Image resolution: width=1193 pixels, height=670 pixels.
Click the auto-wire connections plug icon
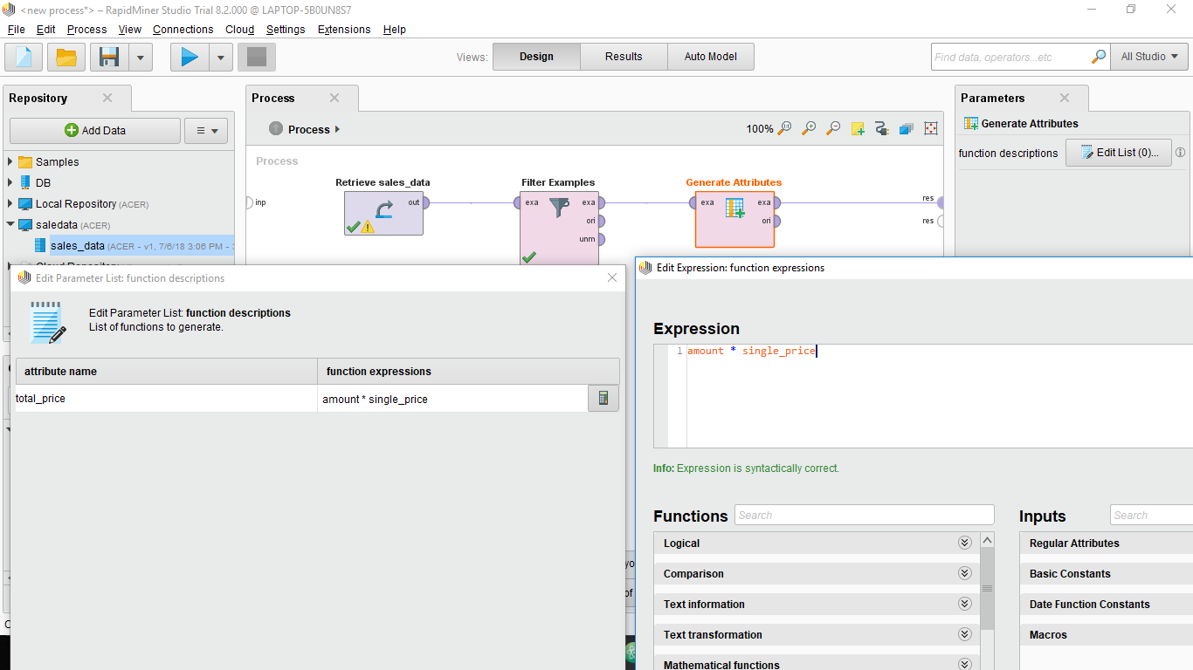click(x=882, y=128)
